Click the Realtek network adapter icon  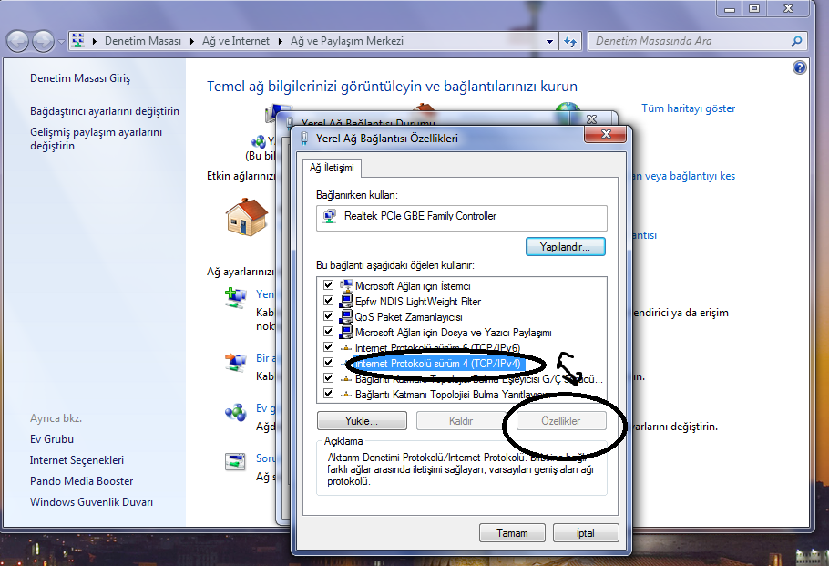(x=331, y=216)
